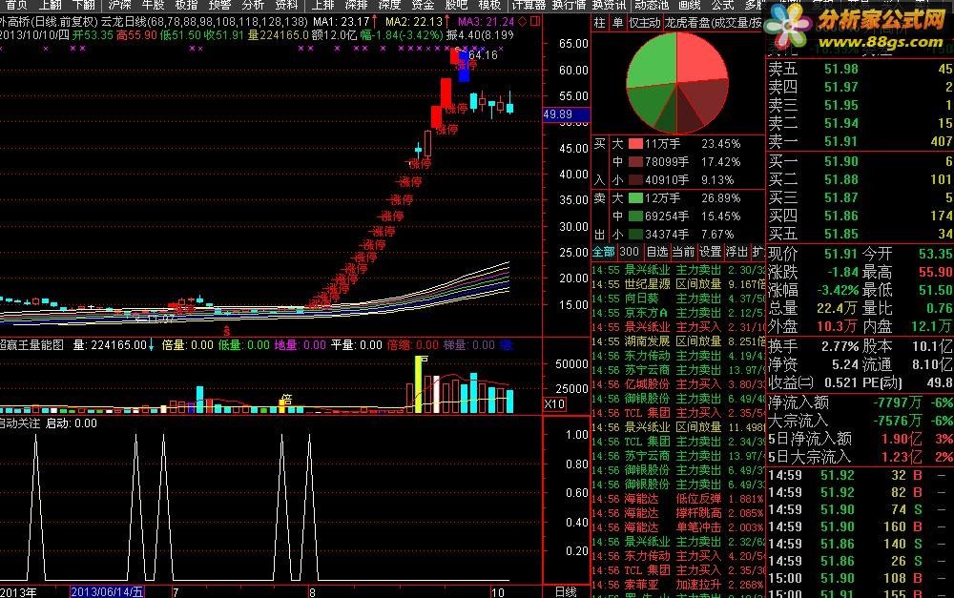Click 湖南发展 区间放量 alert row

click(677, 341)
